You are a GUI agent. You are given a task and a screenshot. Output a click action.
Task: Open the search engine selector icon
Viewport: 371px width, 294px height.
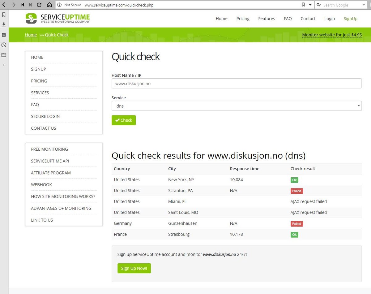tap(319, 5)
